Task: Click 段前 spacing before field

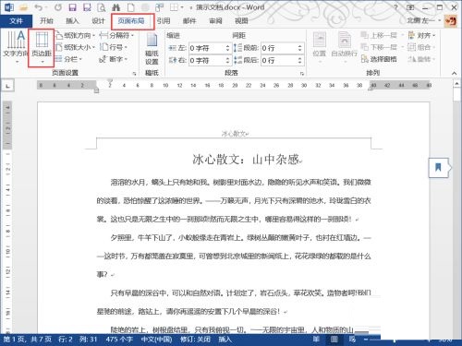Action: point(279,48)
